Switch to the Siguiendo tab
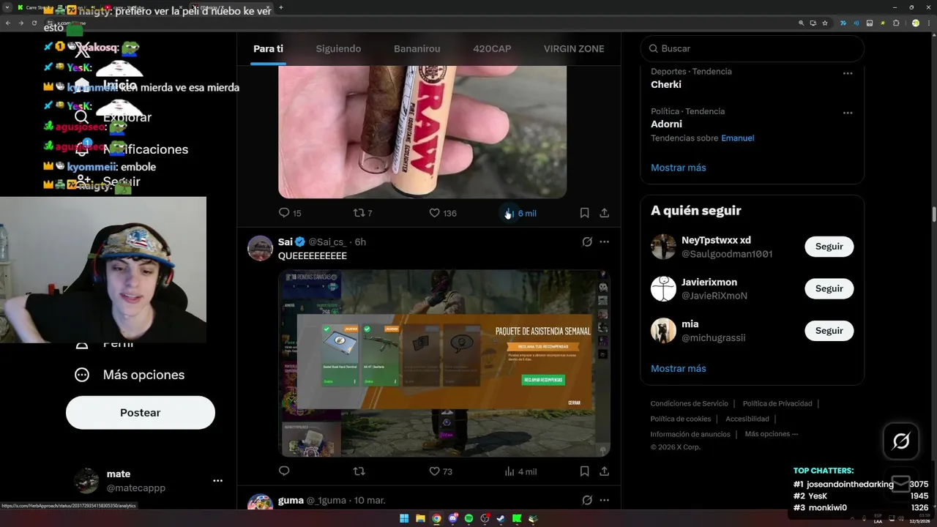 pos(338,48)
